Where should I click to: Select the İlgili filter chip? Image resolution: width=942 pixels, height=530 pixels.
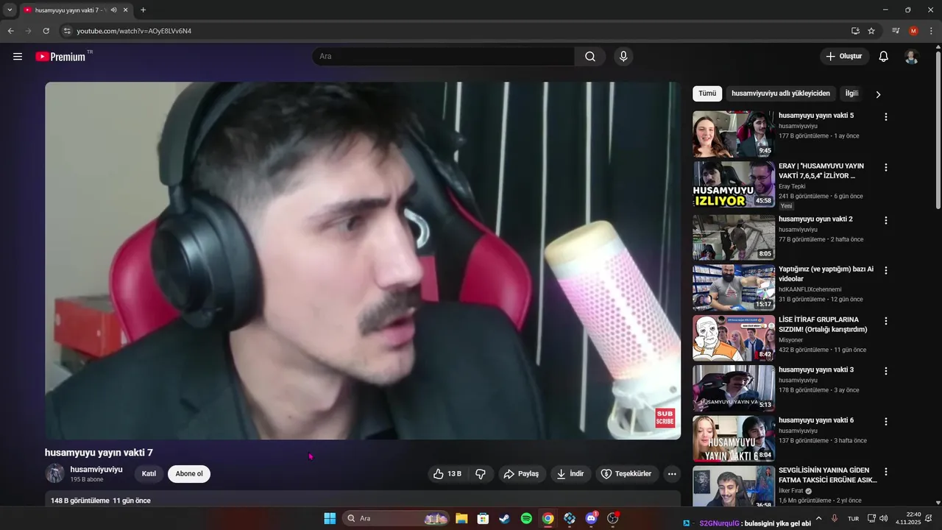click(x=851, y=93)
